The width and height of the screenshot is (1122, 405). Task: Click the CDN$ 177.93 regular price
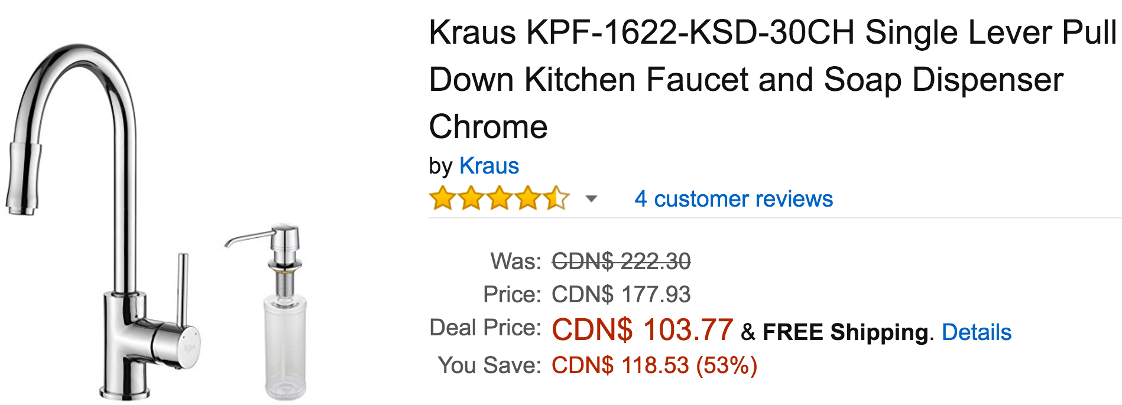point(621,294)
